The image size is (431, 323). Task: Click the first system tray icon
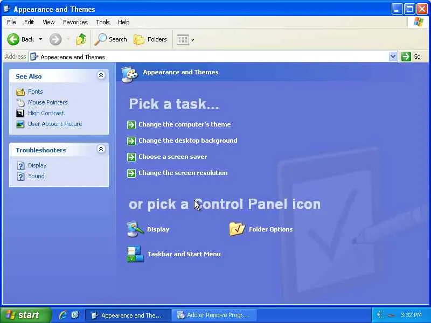coord(380,315)
